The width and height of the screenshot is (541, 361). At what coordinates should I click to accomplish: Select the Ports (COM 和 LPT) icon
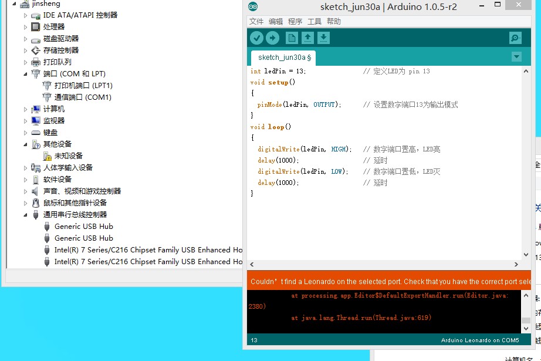point(36,73)
